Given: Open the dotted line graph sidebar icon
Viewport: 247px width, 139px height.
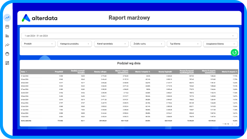Looking at the screenshot, I should pos(7,45).
